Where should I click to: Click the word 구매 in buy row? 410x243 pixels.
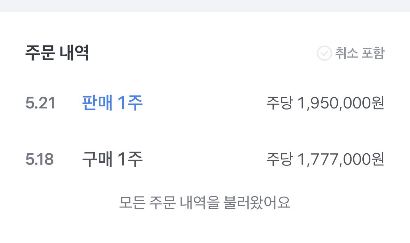coord(97,159)
